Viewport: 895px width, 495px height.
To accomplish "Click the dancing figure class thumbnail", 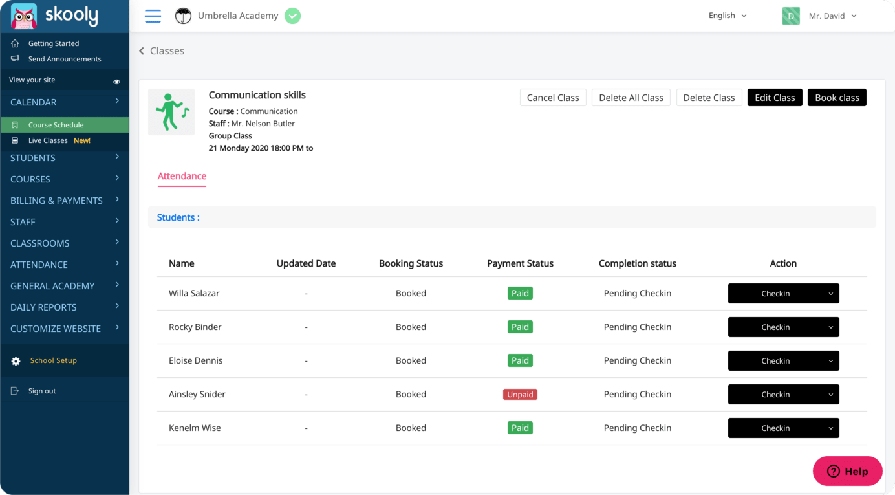I will click(x=171, y=112).
